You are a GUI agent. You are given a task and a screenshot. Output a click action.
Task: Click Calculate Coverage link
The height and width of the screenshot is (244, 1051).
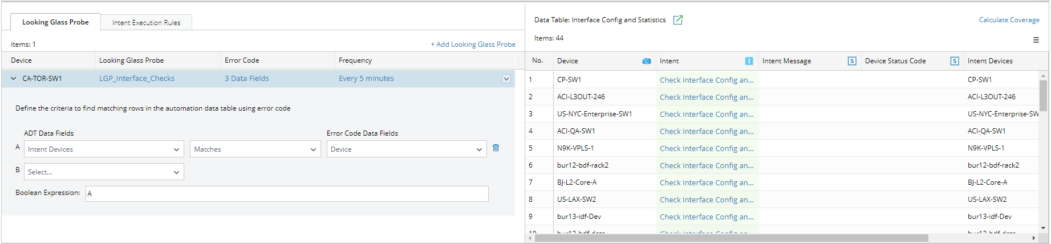pyautogui.click(x=1009, y=20)
